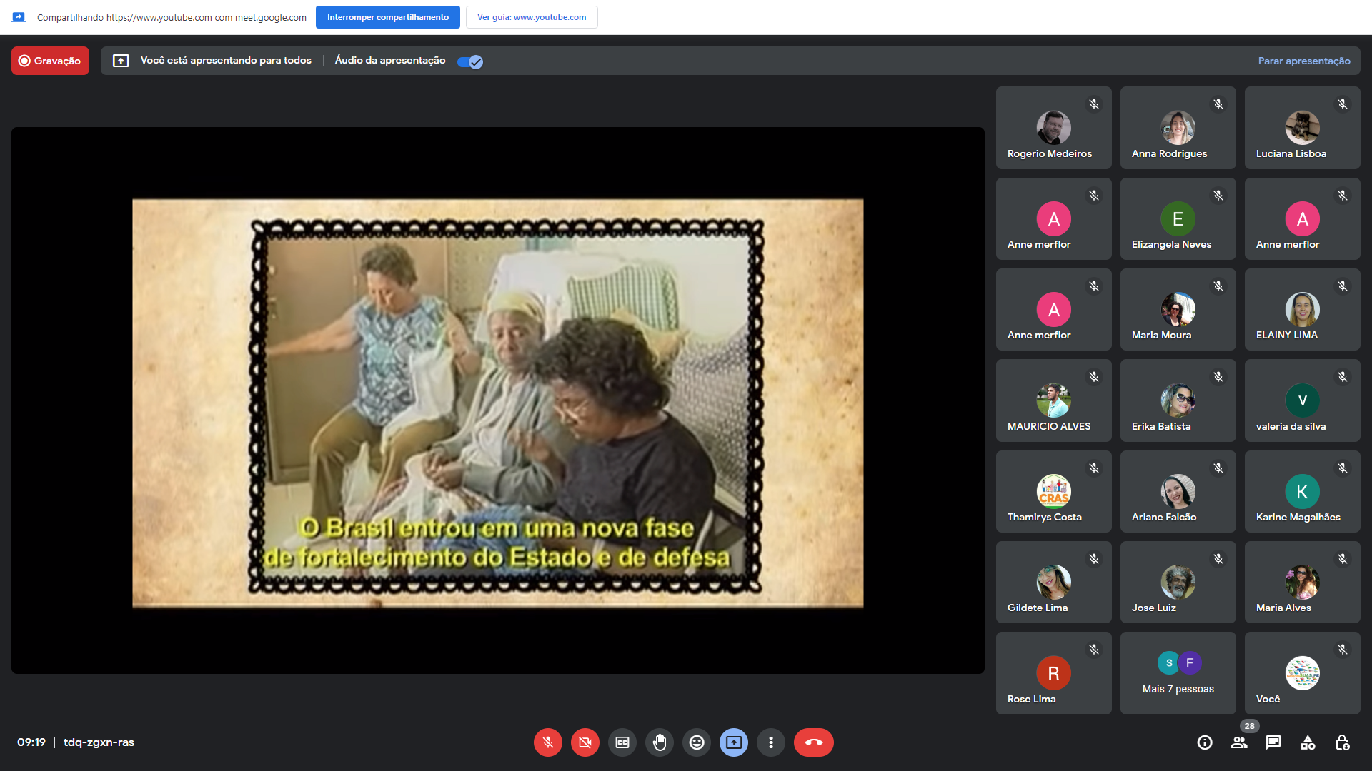This screenshot has width=1372, height=771.
Task: Click Interromper compartilhamento button
Action: click(388, 17)
